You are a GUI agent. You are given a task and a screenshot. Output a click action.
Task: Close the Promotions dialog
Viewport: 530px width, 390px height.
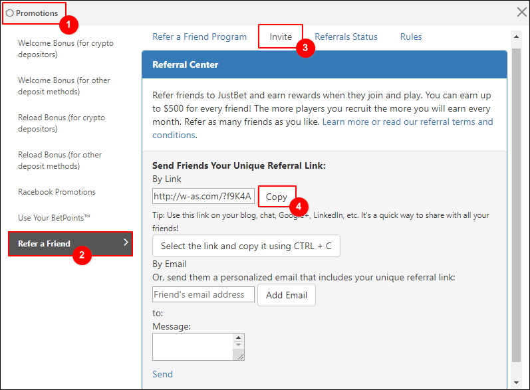pyautogui.click(x=521, y=12)
